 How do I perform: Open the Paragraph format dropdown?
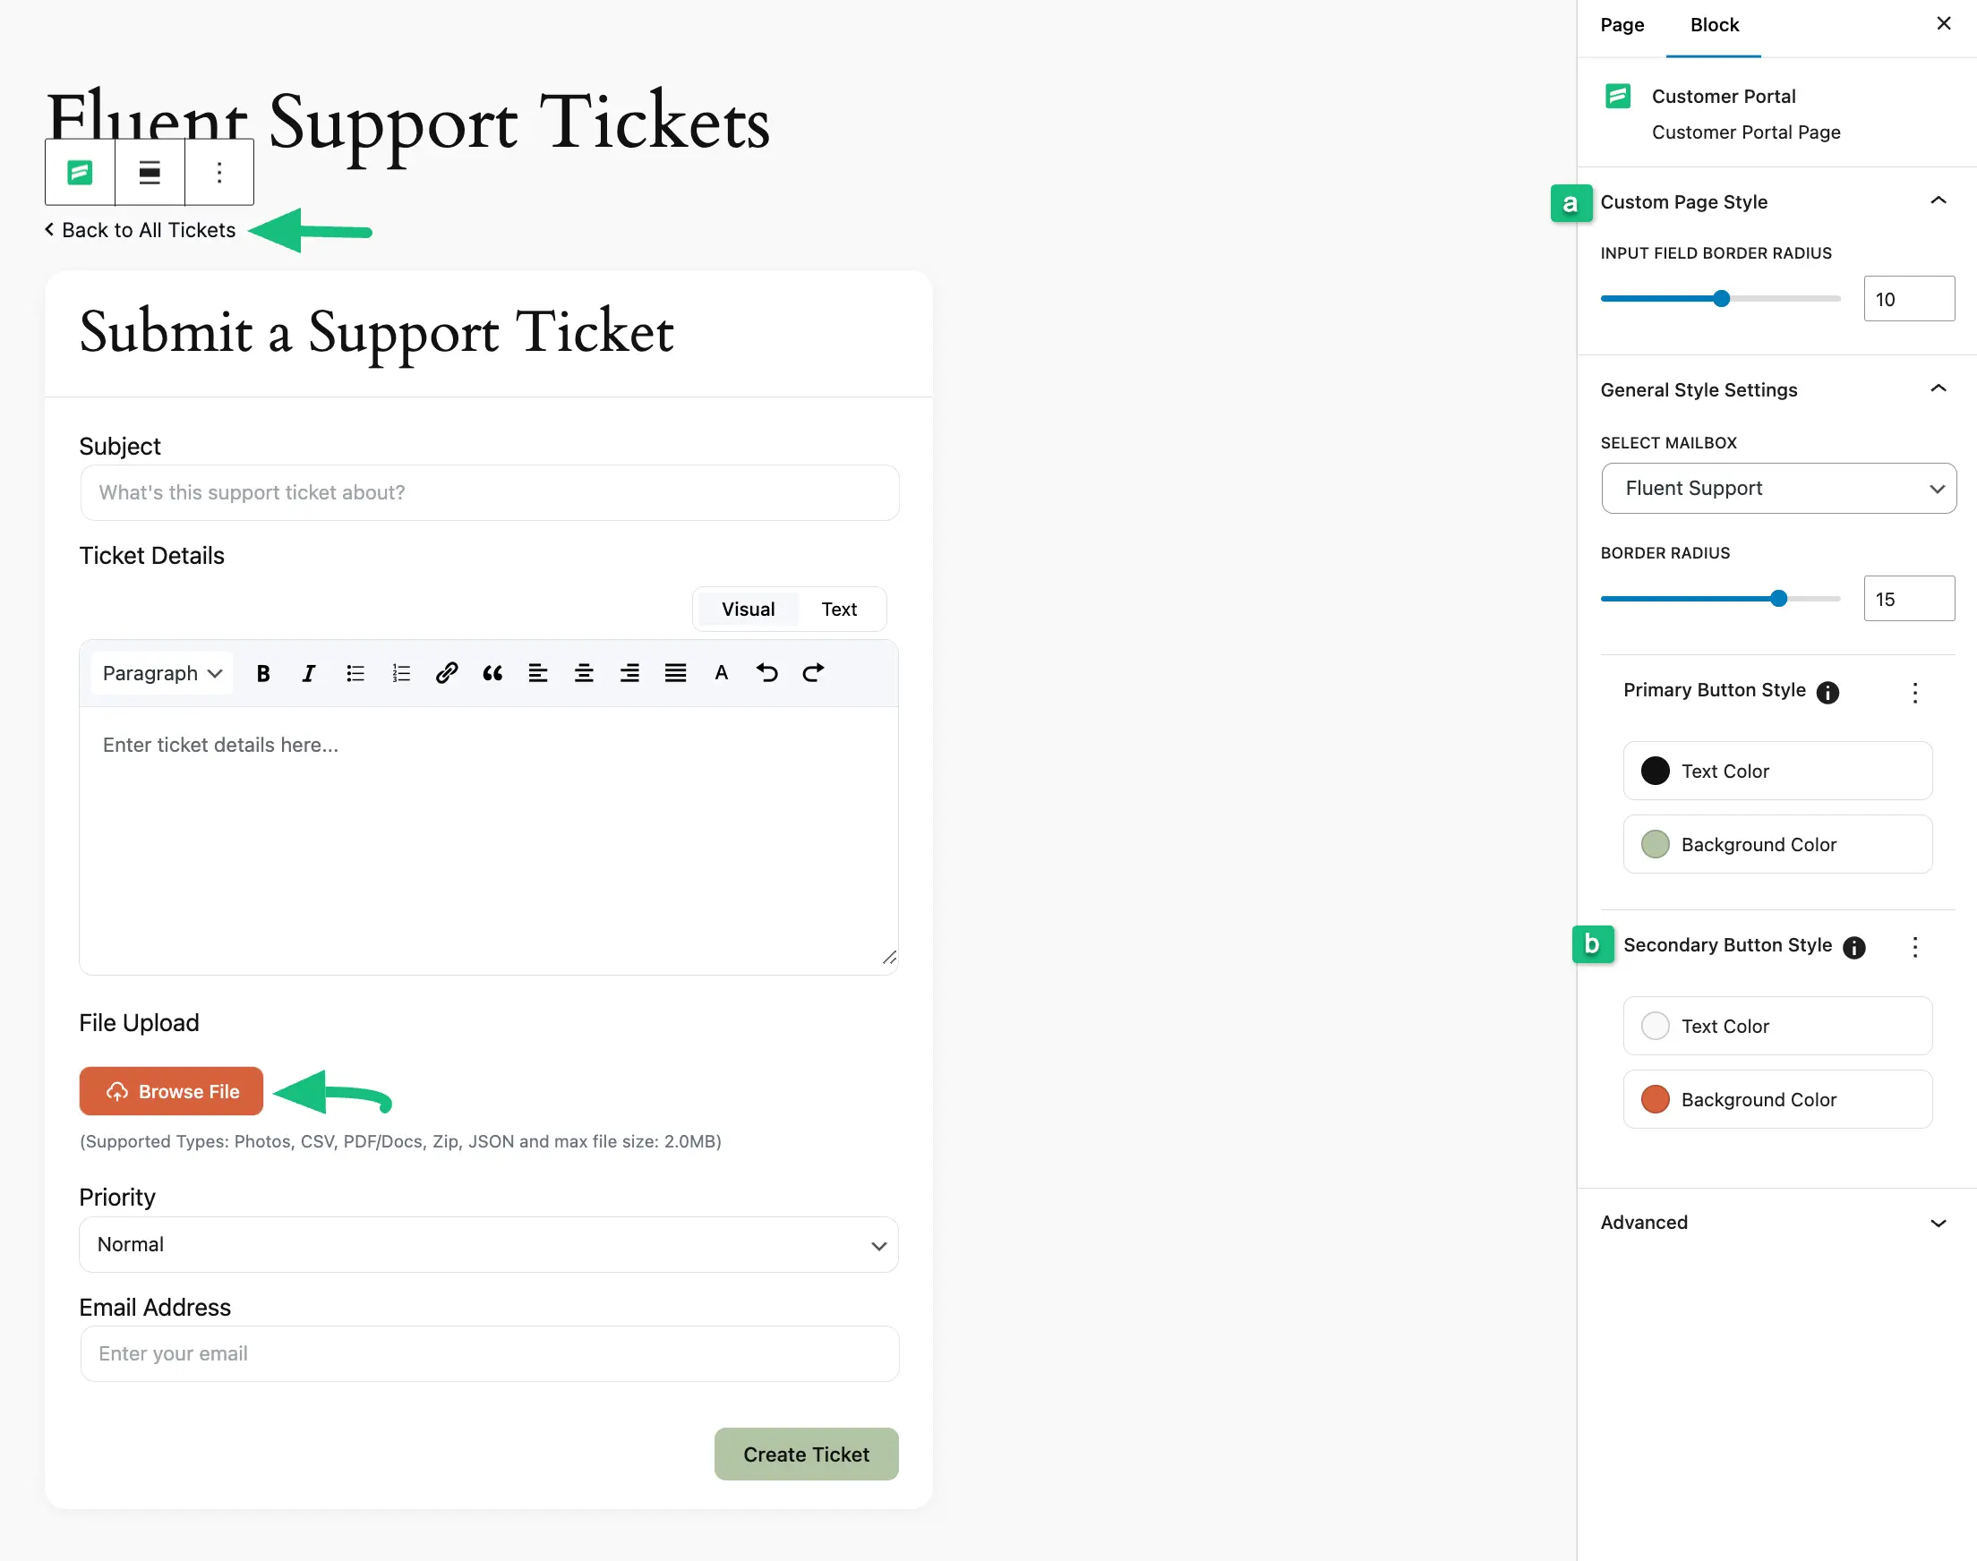(x=162, y=674)
